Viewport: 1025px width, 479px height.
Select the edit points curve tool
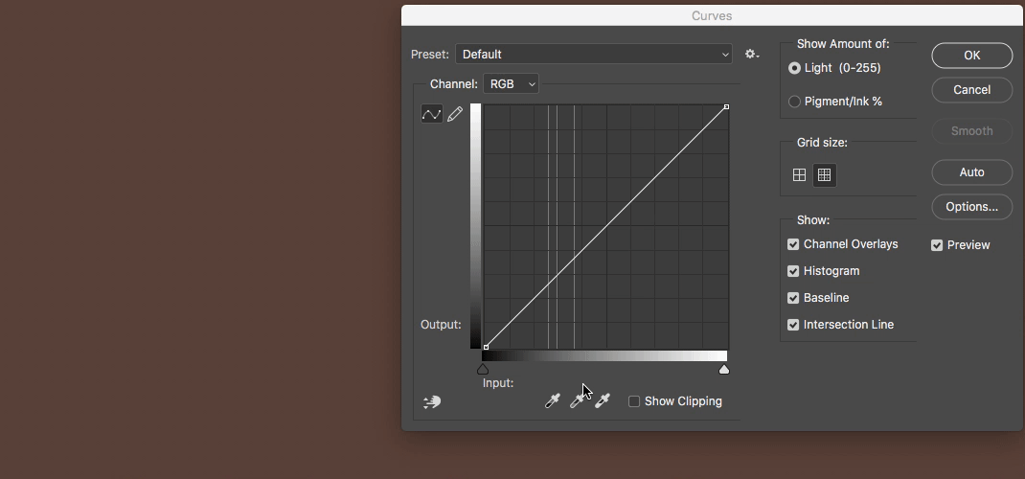pyautogui.click(x=431, y=114)
